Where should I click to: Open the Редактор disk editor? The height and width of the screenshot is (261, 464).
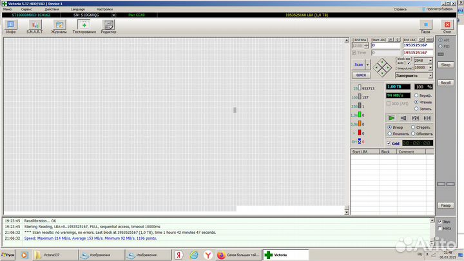(108, 26)
